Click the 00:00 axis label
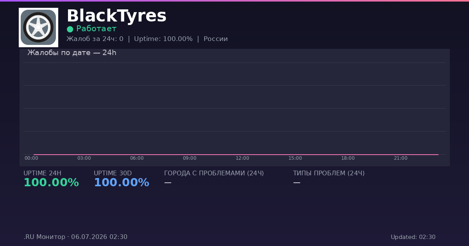This screenshot has height=246, width=469. 31,158
